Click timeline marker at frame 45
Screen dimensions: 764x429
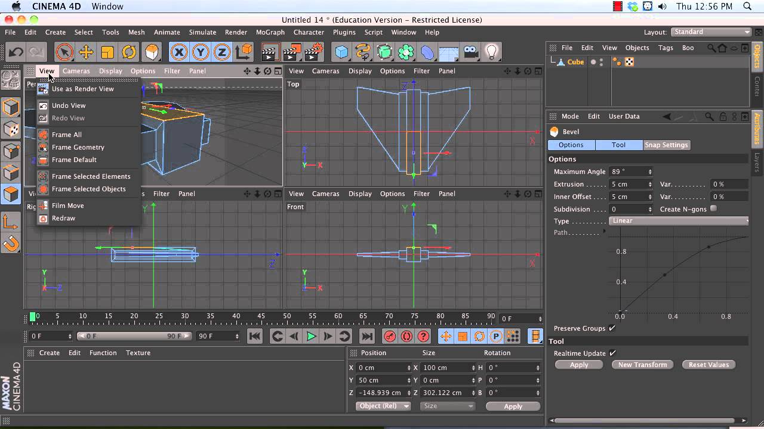(261, 316)
